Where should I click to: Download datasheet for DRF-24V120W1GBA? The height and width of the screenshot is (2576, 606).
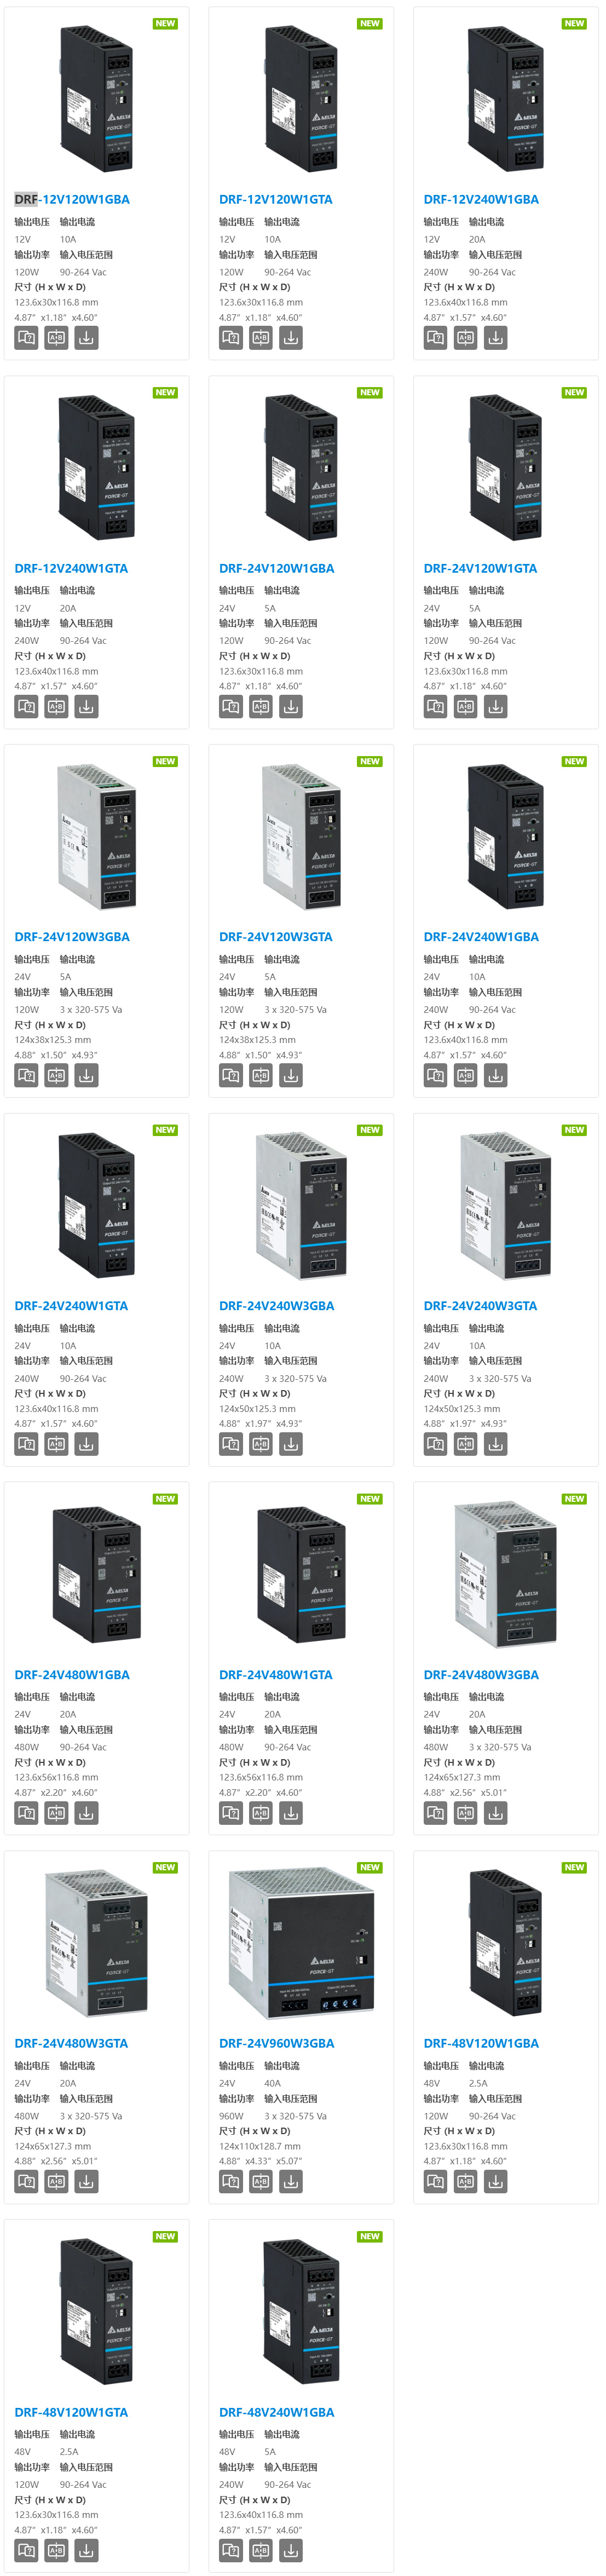pos(291,707)
